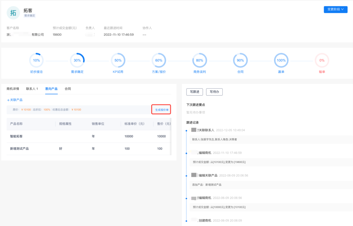Select the 100% 赢单 stage circle
353x226 pixels.
point(281,60)
